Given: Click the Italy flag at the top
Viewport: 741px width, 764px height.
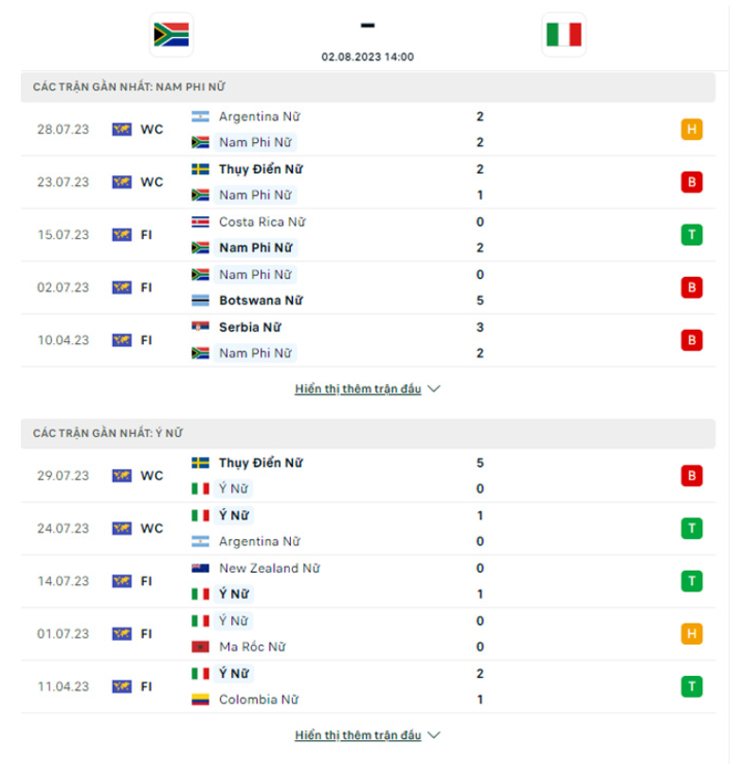Looking at the screenshot, I should click(x=565, y=32).
